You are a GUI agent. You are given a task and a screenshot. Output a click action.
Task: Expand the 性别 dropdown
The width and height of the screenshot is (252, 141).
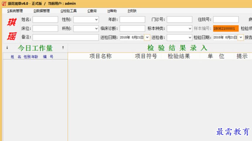coord(96,20)
